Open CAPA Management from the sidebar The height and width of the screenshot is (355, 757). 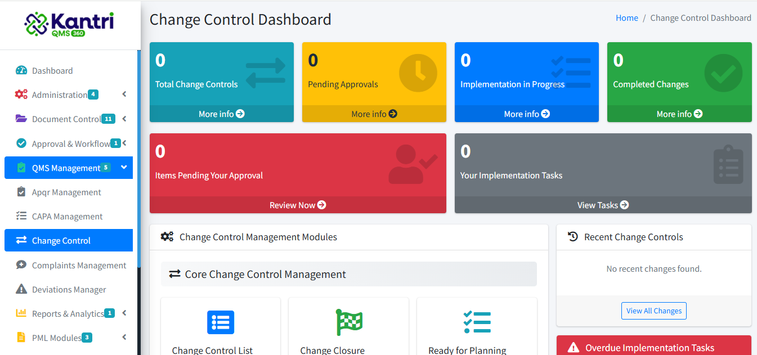68,216
